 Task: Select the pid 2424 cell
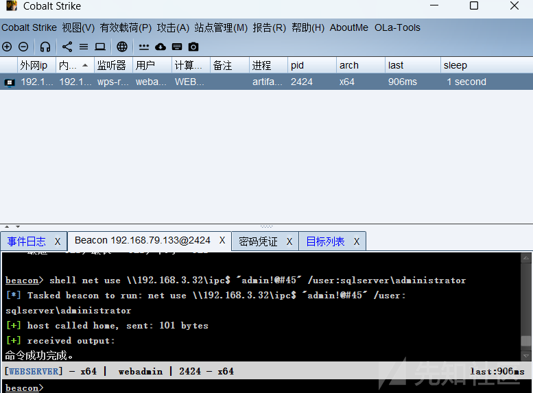pos(312,82)
